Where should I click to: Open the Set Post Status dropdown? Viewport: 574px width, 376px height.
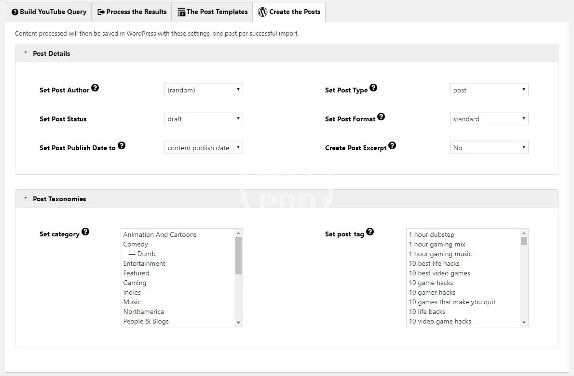coord(203,119)
